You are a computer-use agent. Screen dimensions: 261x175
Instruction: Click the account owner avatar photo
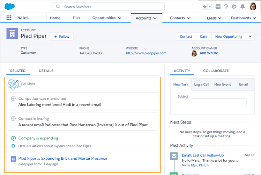point(194,53)
